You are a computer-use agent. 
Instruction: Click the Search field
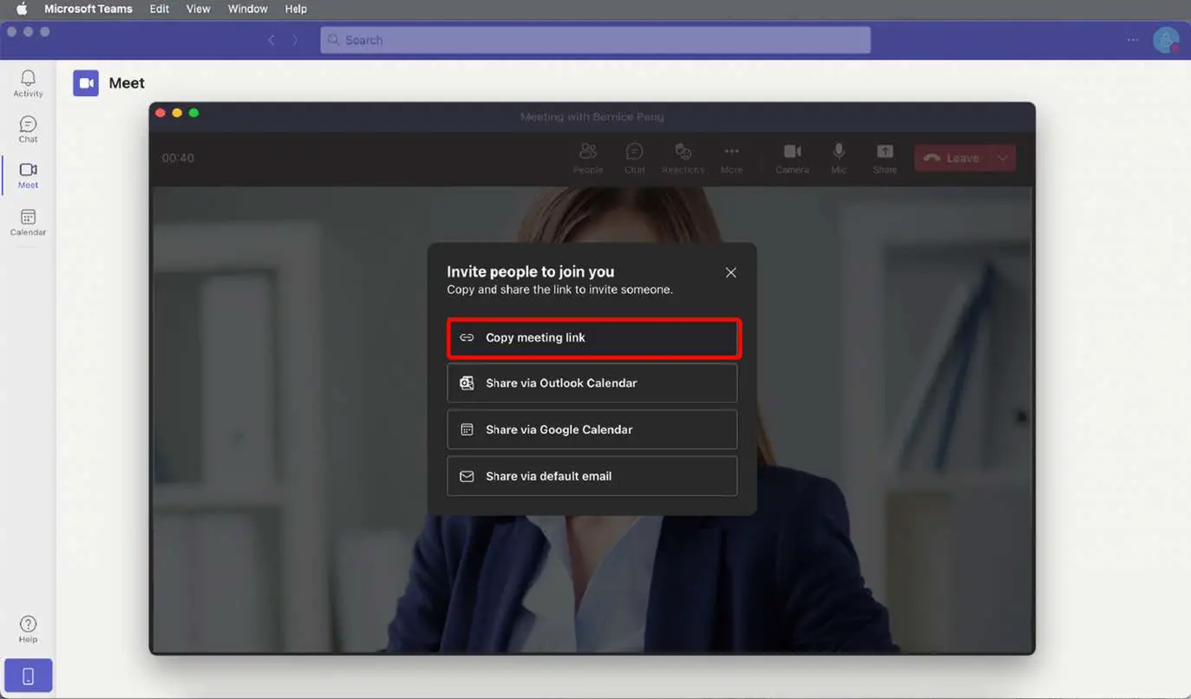pyautogui.click(x=595, y=40)
